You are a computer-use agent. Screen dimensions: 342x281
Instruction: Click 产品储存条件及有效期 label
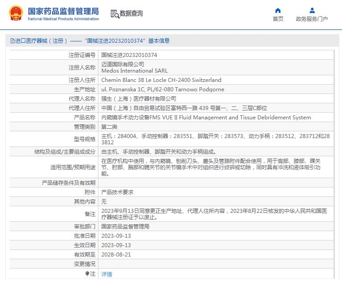click(x=69, y=183)
